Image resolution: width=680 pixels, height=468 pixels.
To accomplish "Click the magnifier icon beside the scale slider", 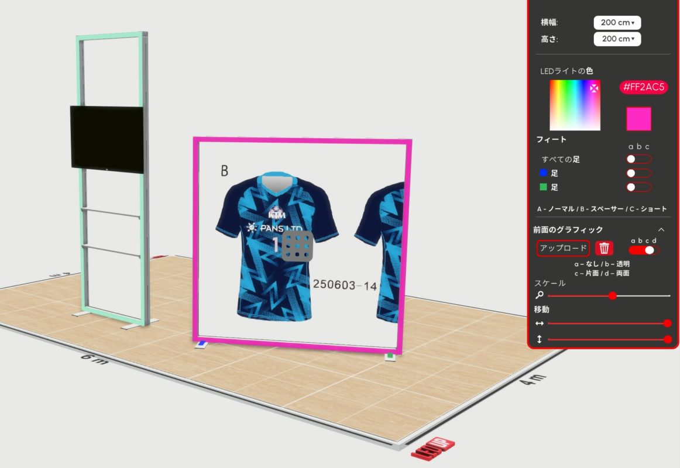I will [540, 295].
